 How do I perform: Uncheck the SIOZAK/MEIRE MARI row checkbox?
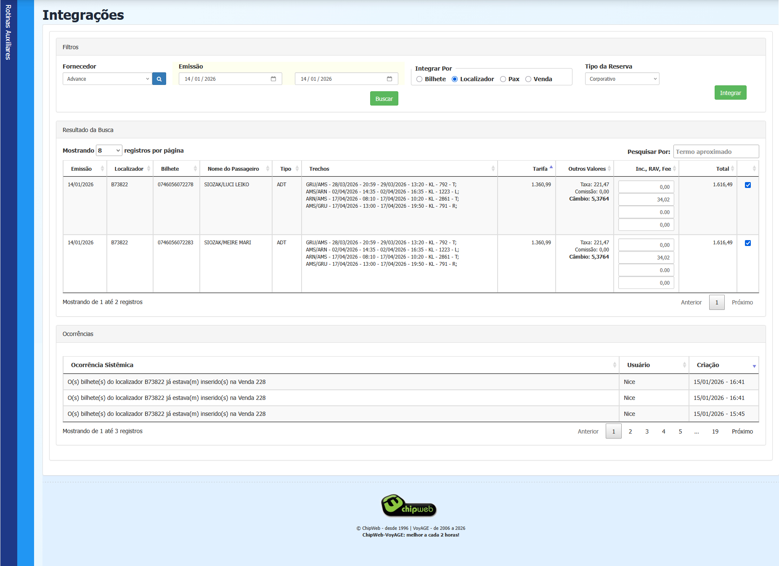point(748,243)
